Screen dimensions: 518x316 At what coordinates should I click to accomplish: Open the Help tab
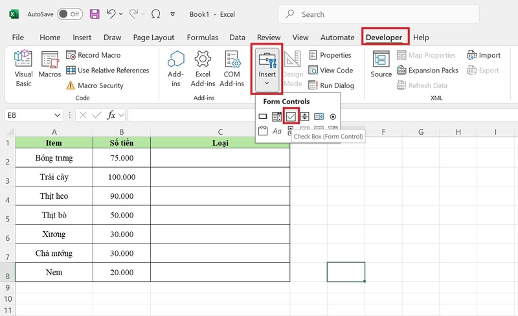pyautogui.click(x=421, y=38)
